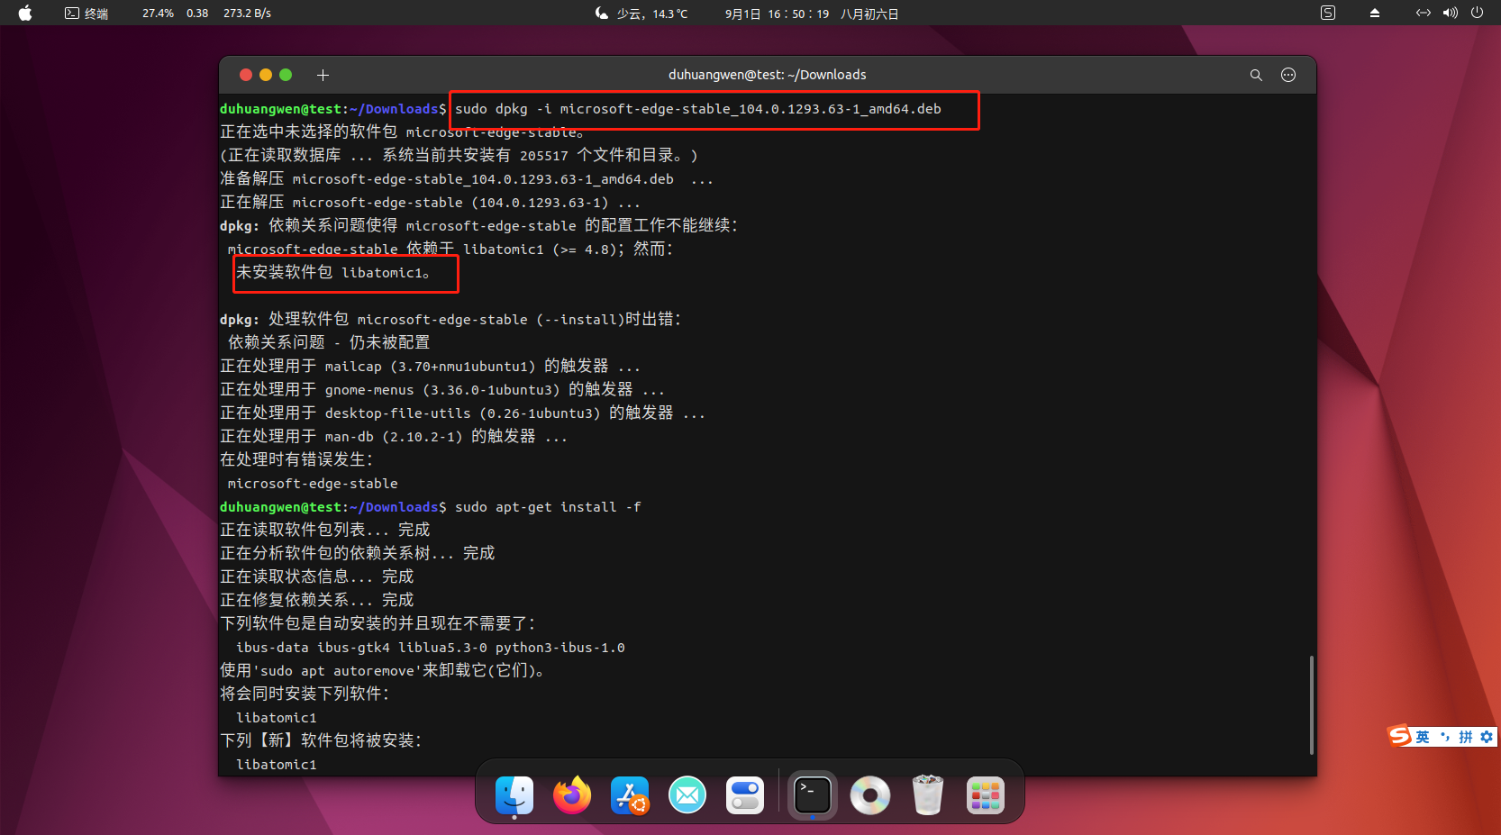
Task: Click the sudo dpkg -i command text
Action: 698,109
